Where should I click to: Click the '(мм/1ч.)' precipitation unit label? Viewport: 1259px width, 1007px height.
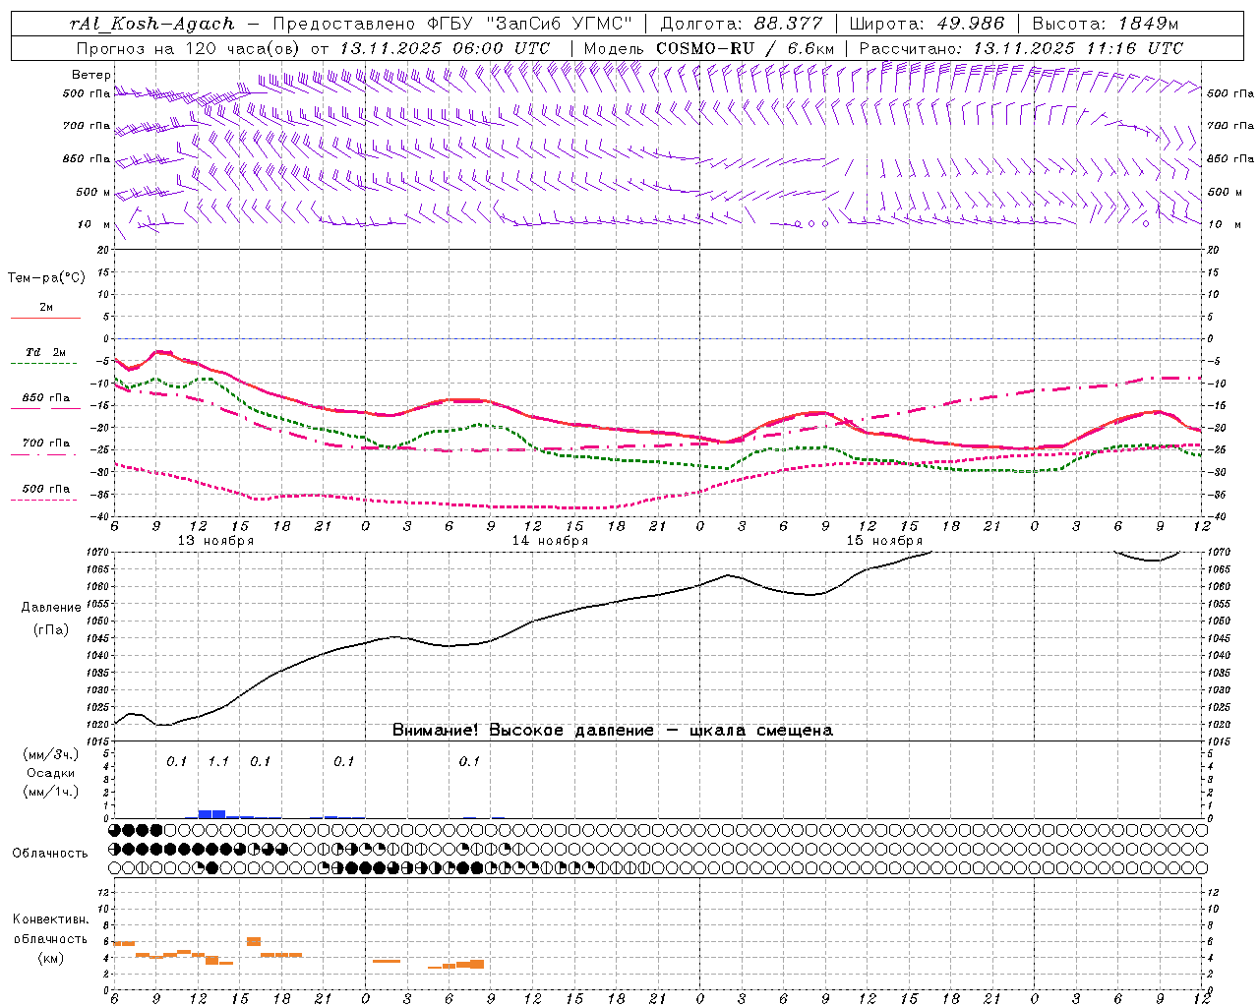[51, 792]
